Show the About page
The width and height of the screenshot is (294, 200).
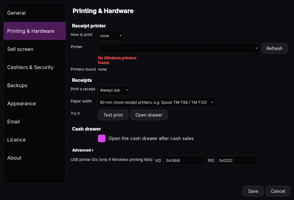pyautogui.click(x=35, y=158)
